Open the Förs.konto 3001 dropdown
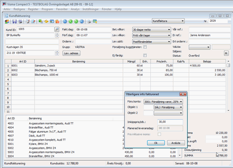Image resolution: width=233 pixels, height=168 pixels. click(163, 101)
